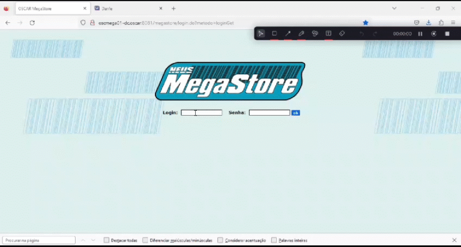Open a new browser tab

173,8
